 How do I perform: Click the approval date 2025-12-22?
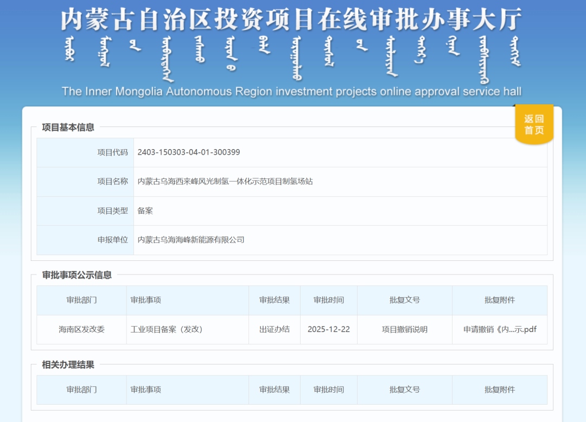[x=328, y=329]
